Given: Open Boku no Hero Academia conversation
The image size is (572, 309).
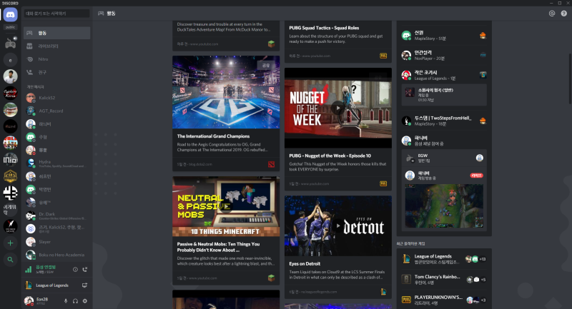Looking at the screenshot, I should (57, 255).
